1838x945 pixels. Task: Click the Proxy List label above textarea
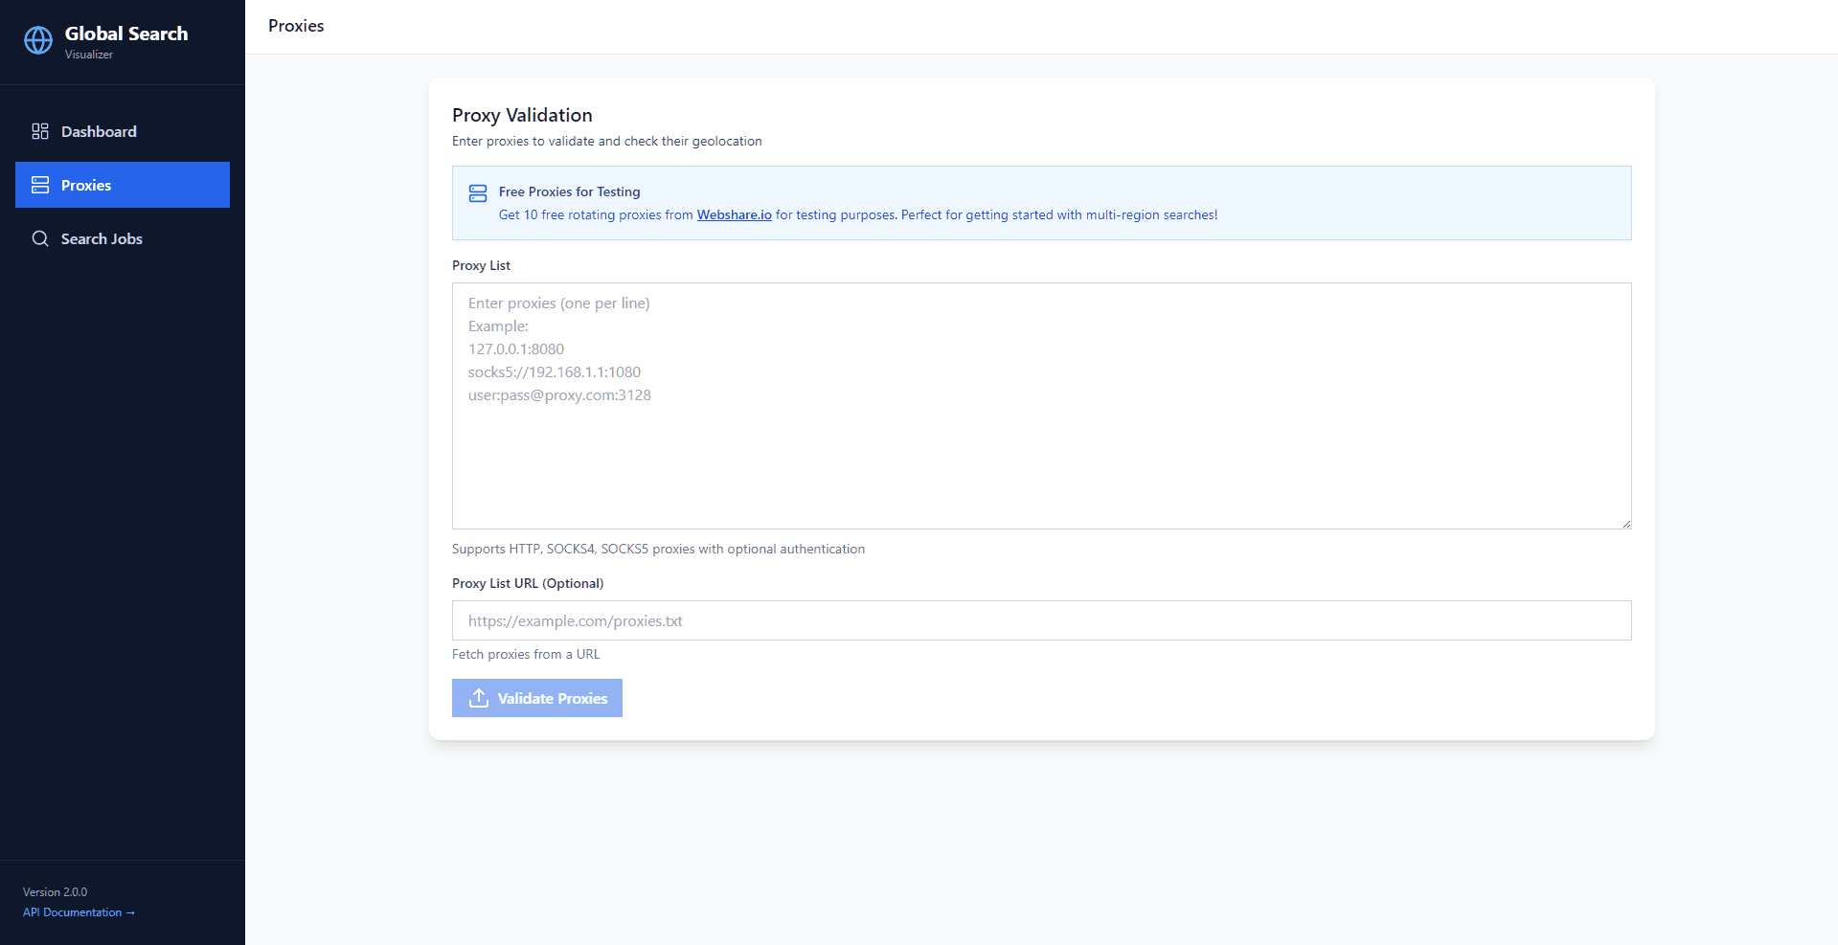[481, 265]
